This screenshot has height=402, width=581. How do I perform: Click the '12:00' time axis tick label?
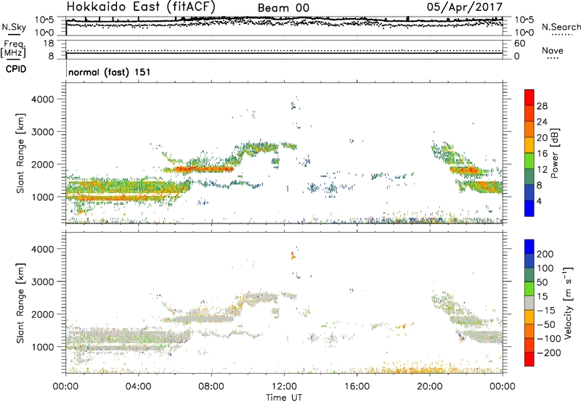284,387
